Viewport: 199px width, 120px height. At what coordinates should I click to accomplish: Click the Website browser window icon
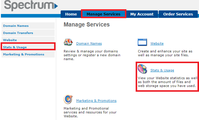142,43
